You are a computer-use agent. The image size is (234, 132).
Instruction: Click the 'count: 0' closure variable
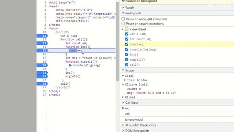pos(134,89)
